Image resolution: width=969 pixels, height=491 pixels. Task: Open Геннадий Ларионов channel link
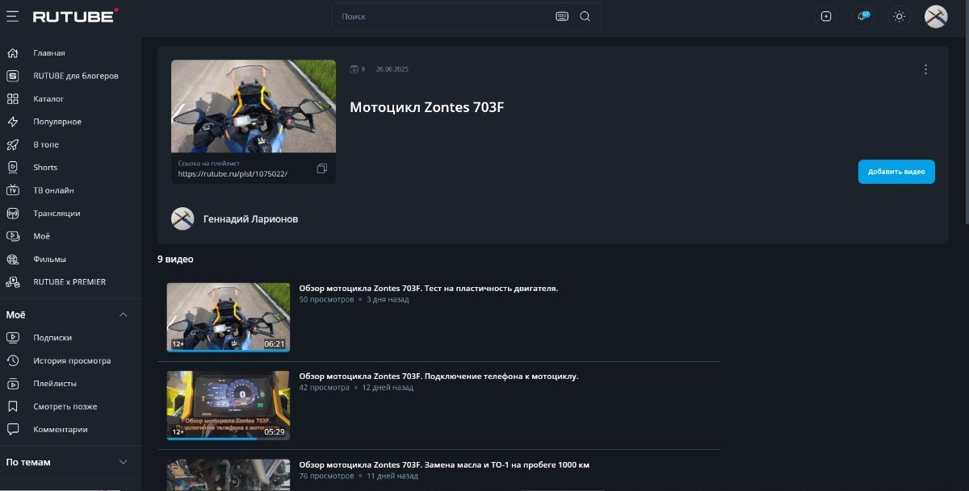click(x=250, y=218)
